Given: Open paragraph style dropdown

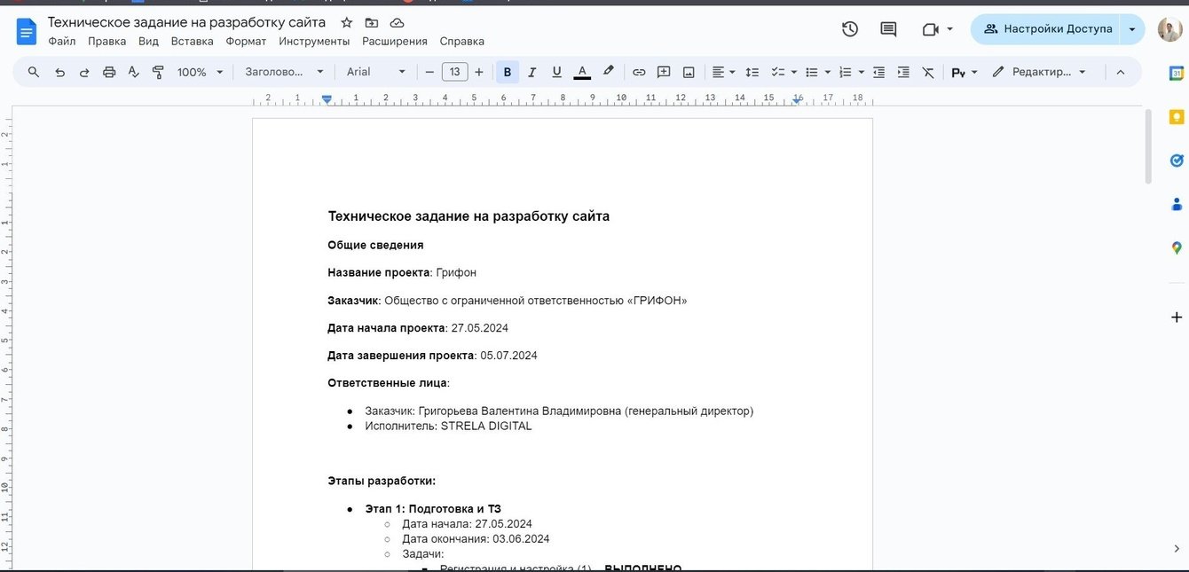Looking at the screenshot, I should point(285,72).
